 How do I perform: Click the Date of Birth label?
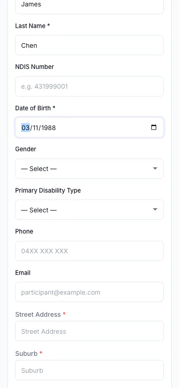(35, 108)
